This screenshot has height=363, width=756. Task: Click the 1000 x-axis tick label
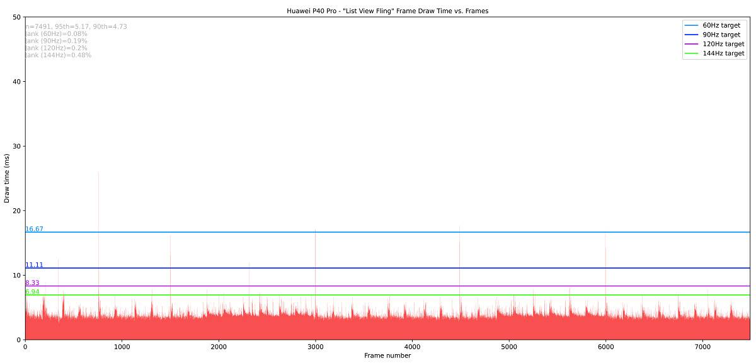122,347
